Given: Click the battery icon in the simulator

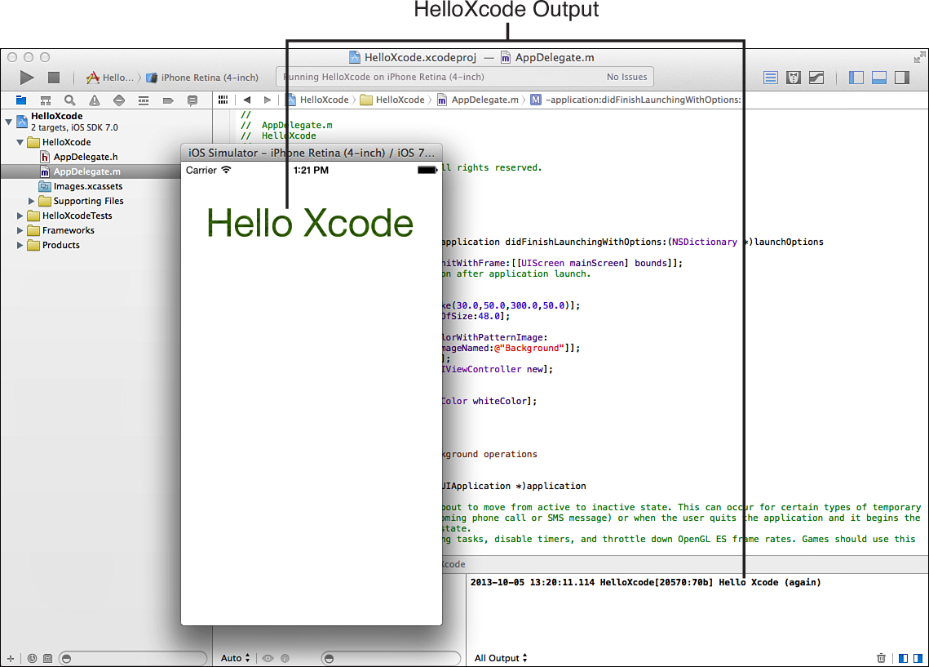Looking at the screenshot, I should [427, 170].
